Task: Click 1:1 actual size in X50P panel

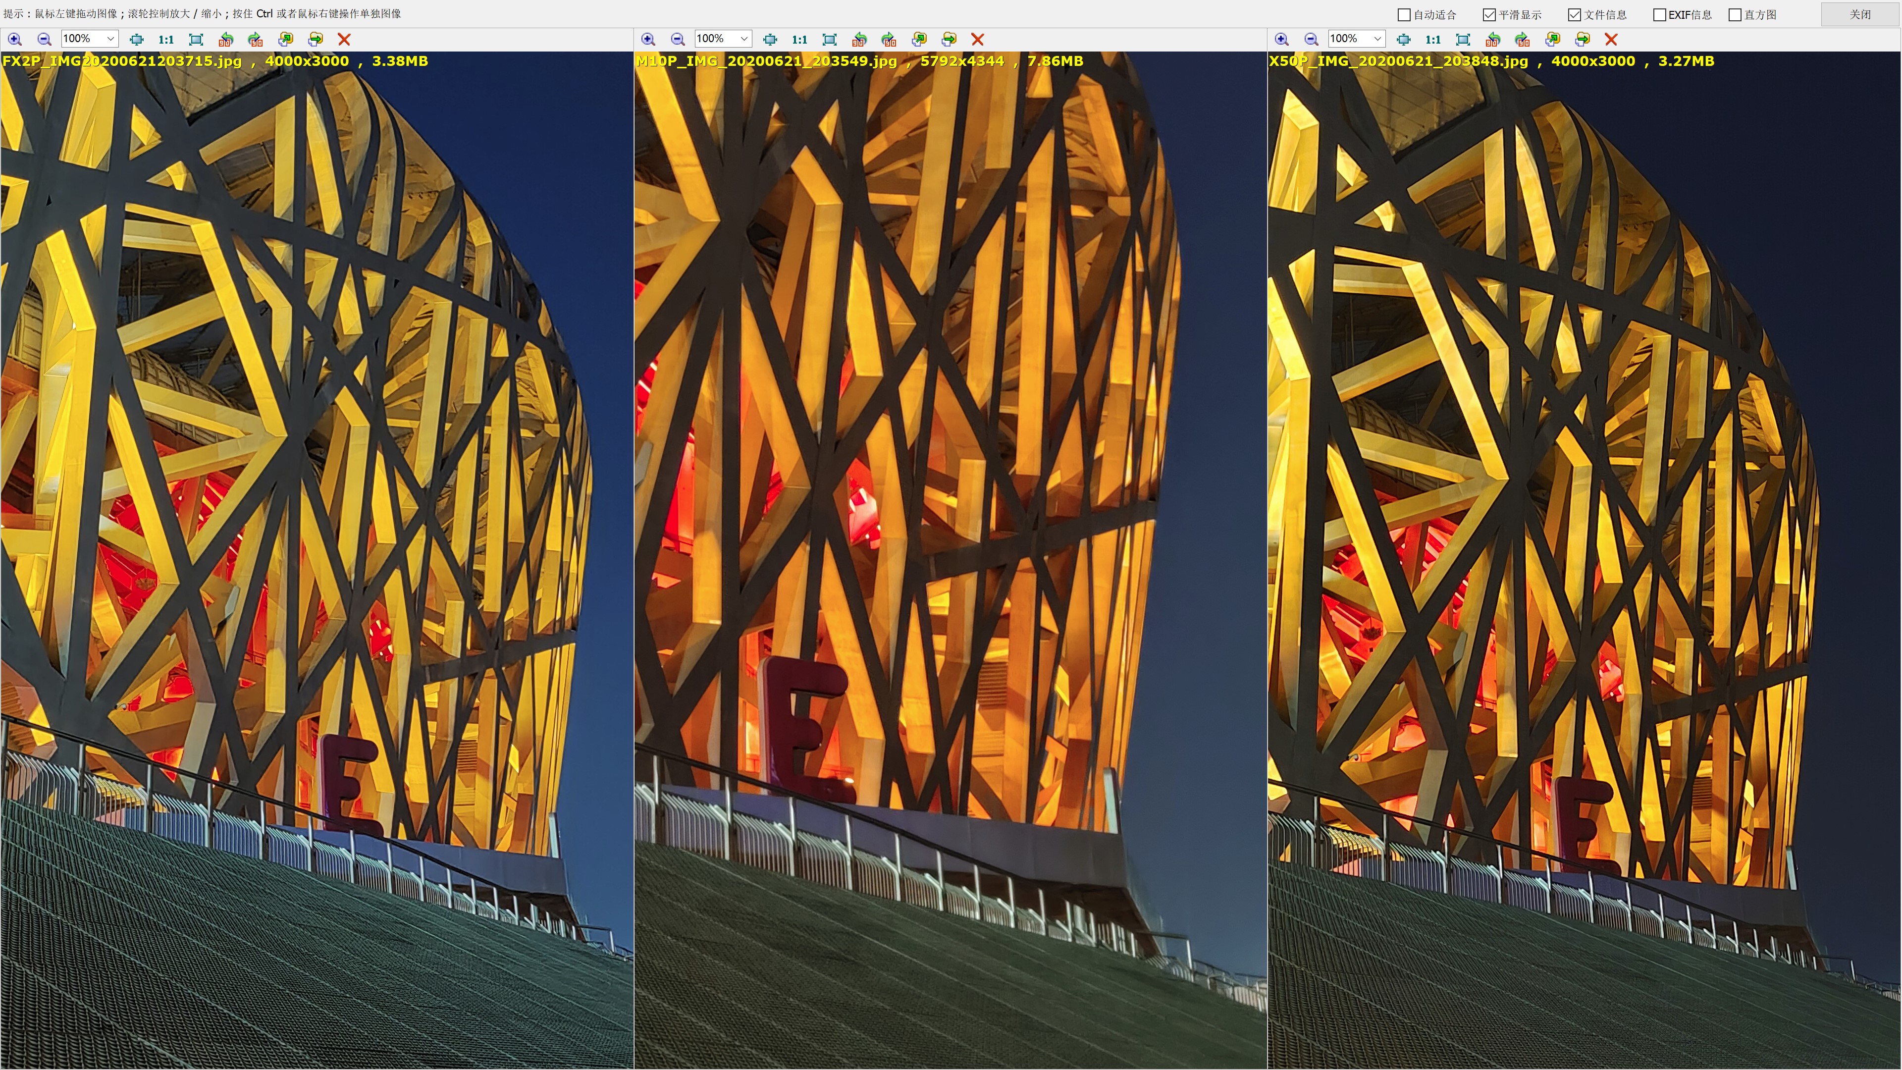Action: [x=1433, y=39]
